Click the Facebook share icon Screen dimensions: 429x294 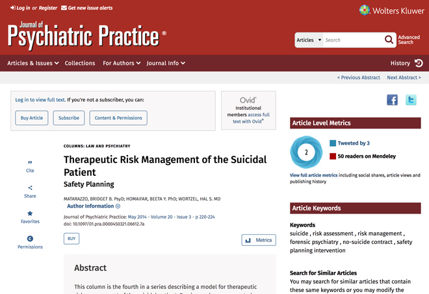[x=392, y=100]
